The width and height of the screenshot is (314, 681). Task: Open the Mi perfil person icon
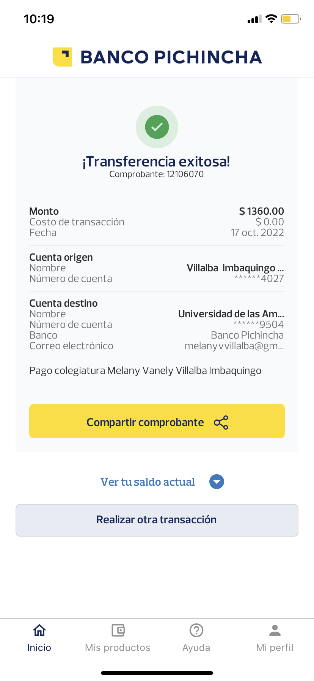pos(275,630)
